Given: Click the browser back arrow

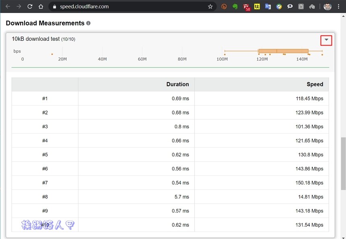Looking at the screenshot, I should 8,6.
